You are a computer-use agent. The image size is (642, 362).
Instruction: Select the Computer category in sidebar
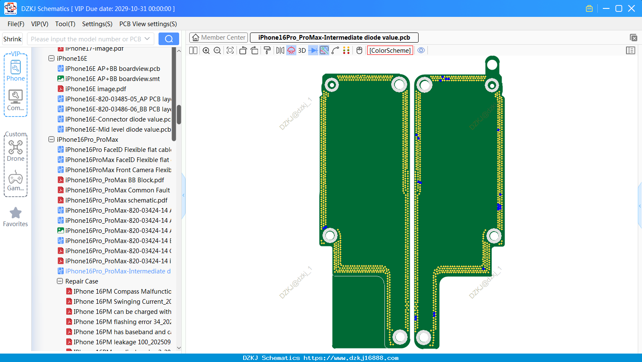[16, 100]
